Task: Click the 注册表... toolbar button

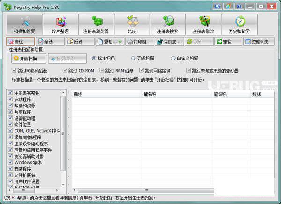Action: point(170,42)
